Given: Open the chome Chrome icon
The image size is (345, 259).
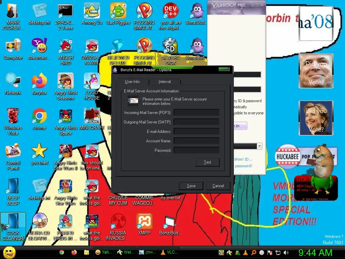Looking at the screenshot, I should pos(39,119).
